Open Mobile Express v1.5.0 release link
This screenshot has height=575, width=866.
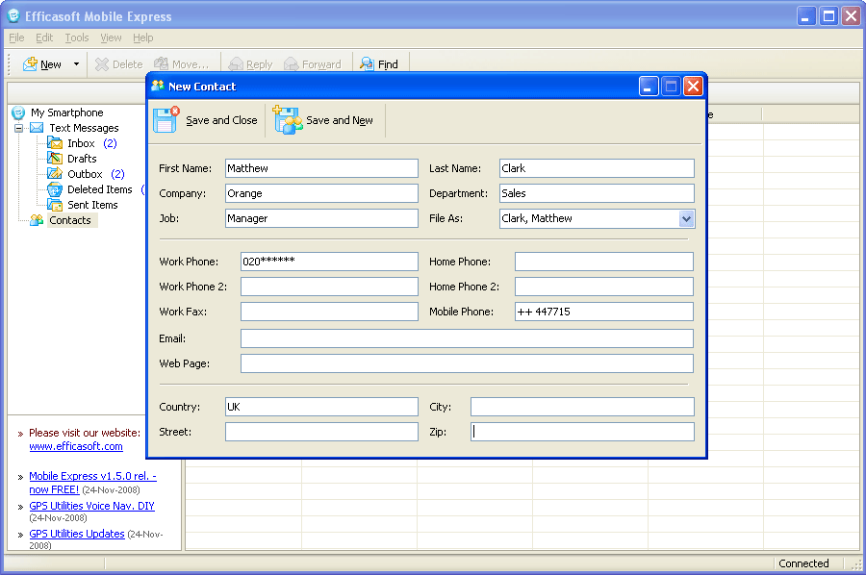[x=92, y=483]
